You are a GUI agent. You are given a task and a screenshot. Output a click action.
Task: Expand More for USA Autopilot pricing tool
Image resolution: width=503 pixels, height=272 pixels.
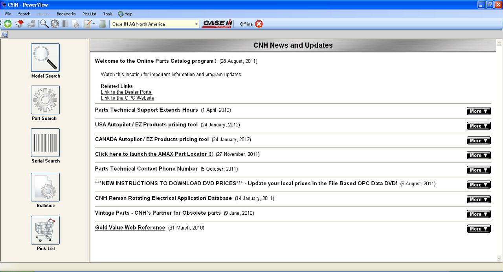(x=479, y=126)
